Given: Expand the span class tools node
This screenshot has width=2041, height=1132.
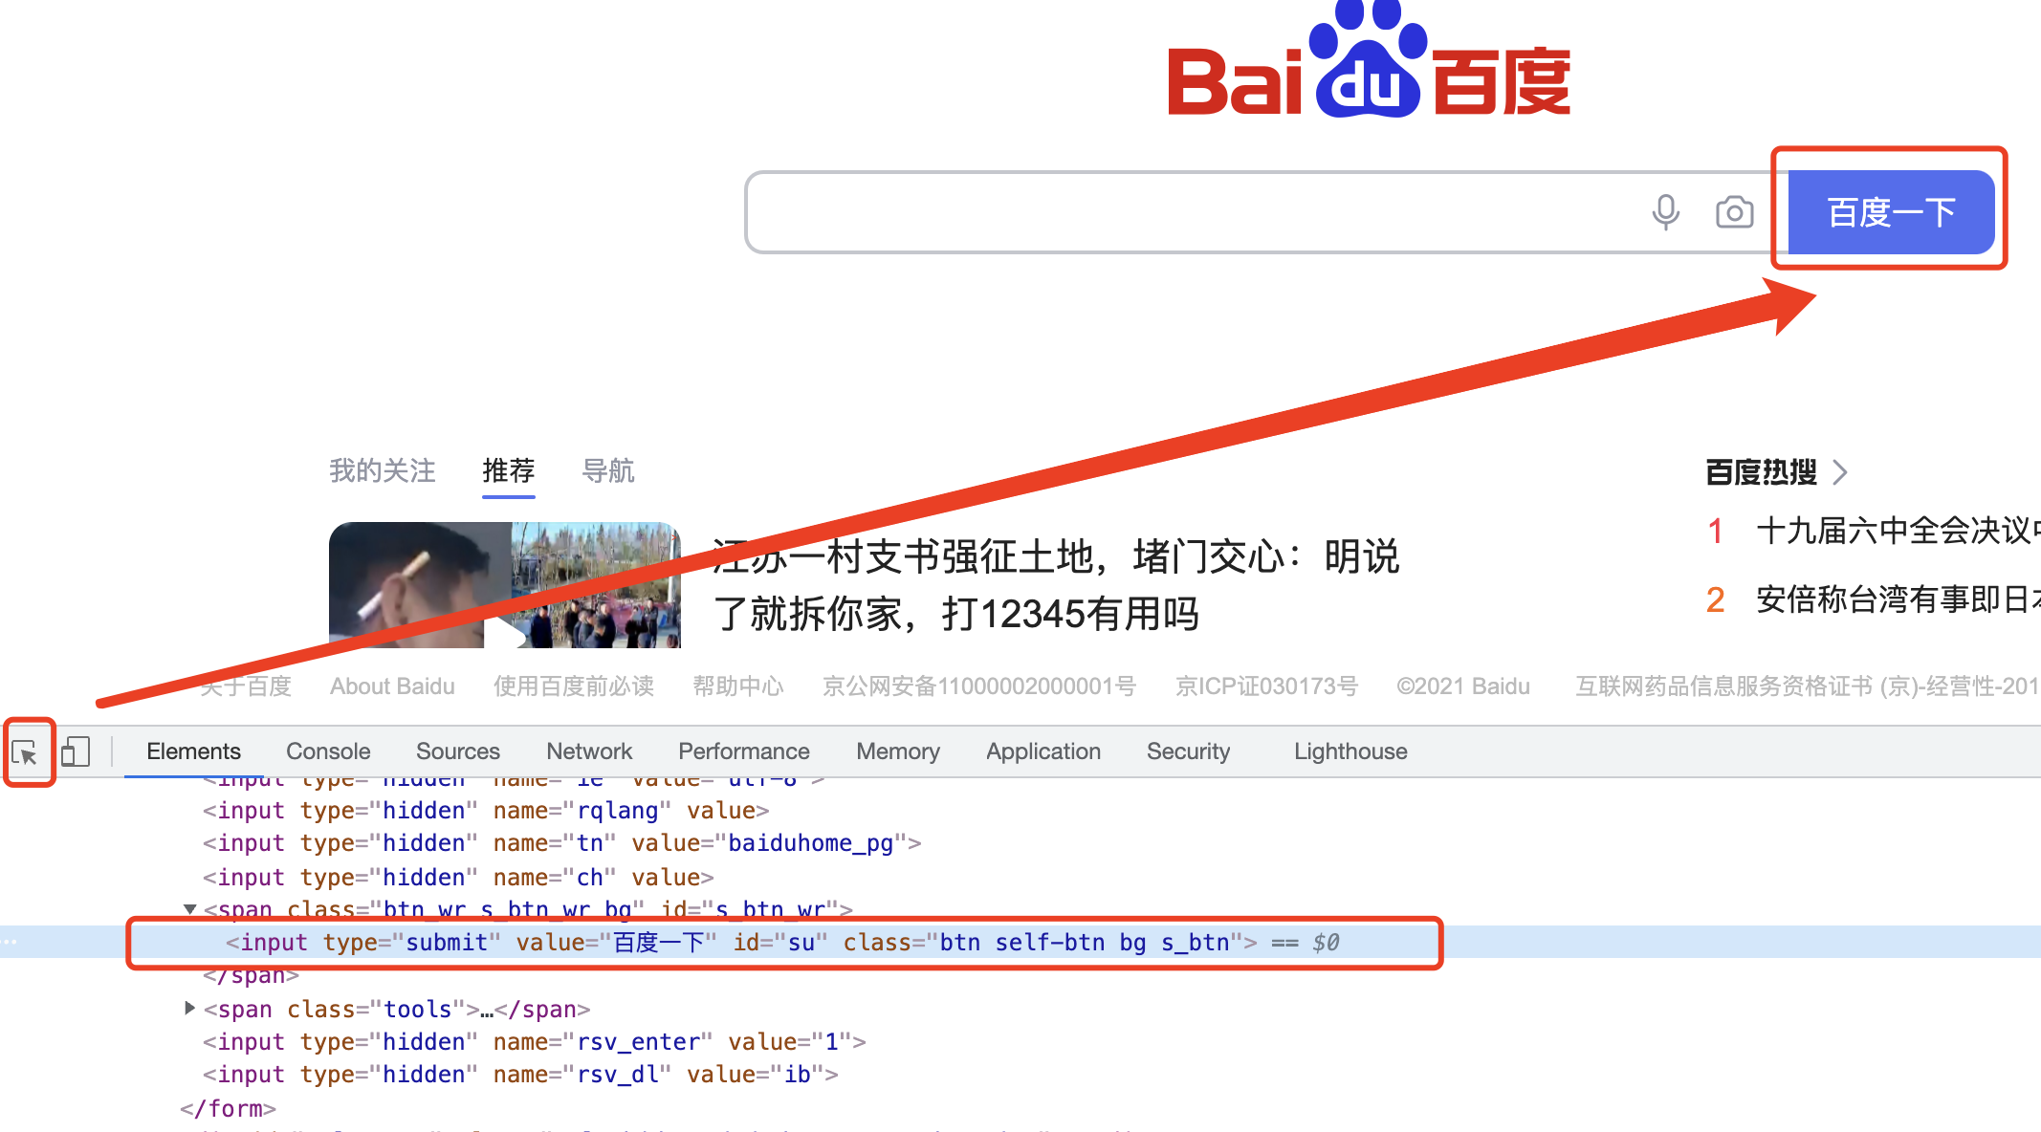Looking at the screenshot, I should [190, 1008].
